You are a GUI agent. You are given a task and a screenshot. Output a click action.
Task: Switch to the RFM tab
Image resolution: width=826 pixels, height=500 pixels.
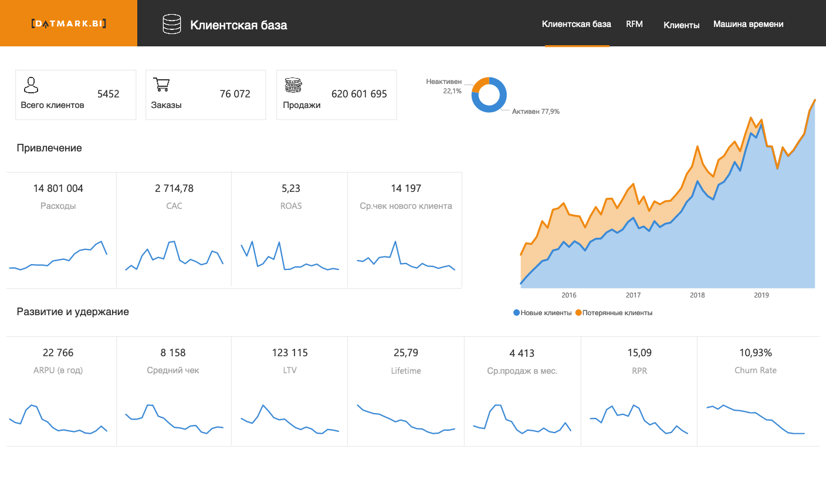pos(634,24)
